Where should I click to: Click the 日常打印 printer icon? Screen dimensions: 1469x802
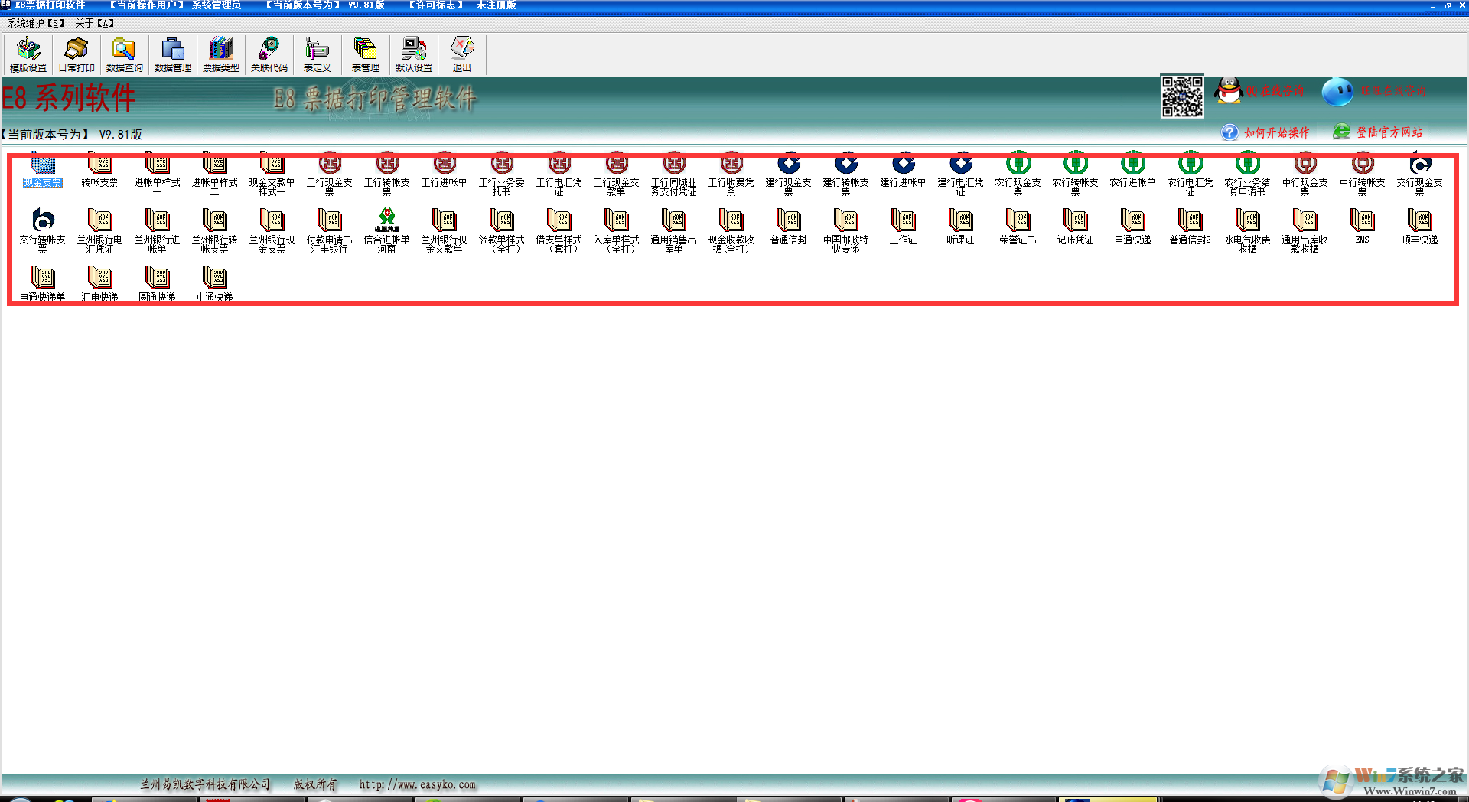tap(77, 54)
